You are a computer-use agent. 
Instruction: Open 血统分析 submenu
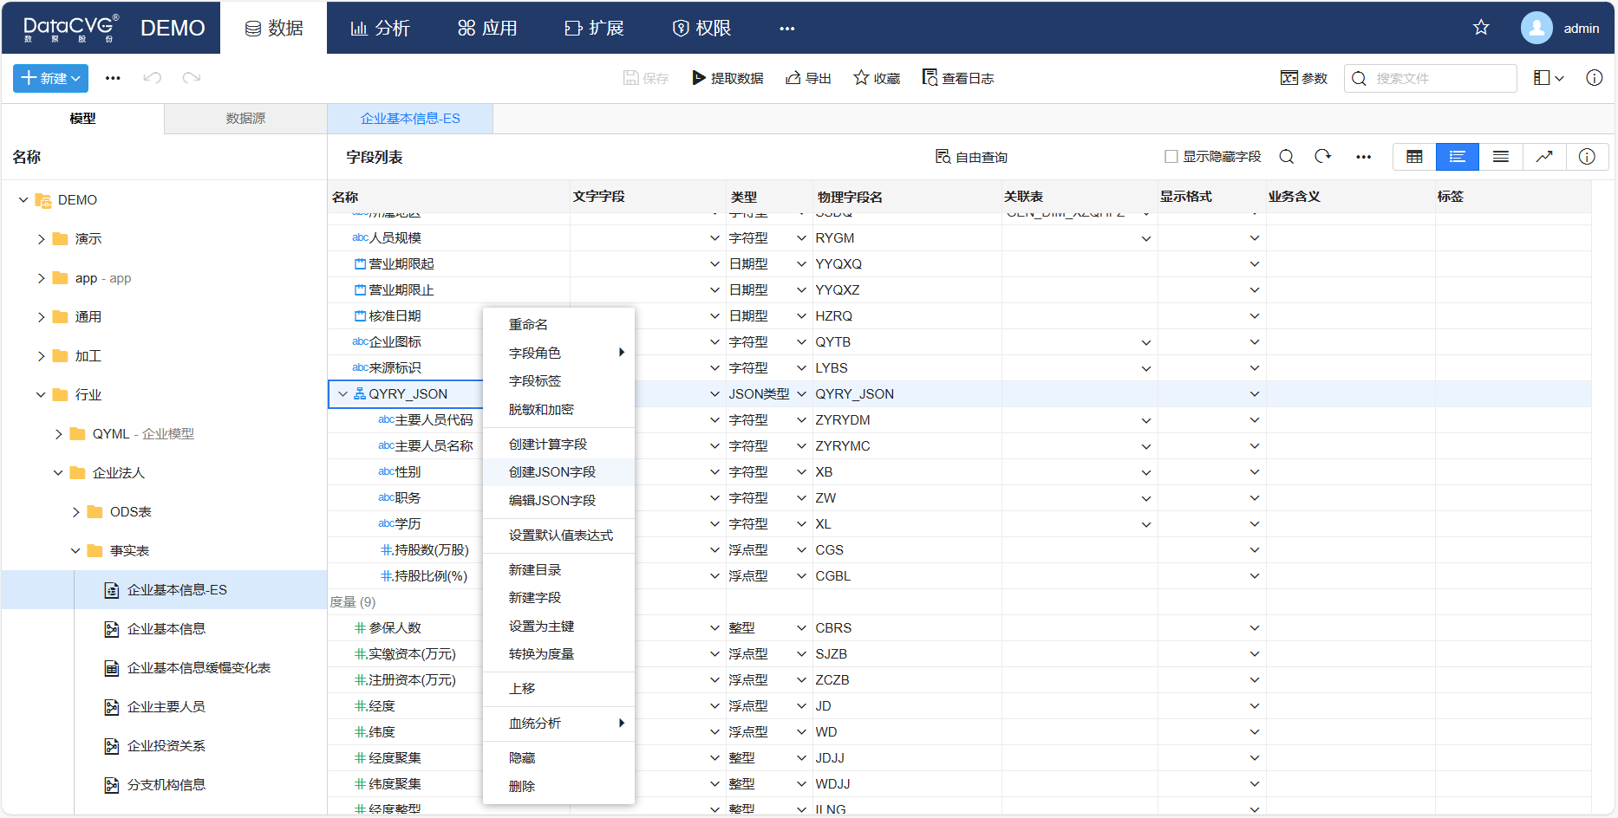click(558, 723)
